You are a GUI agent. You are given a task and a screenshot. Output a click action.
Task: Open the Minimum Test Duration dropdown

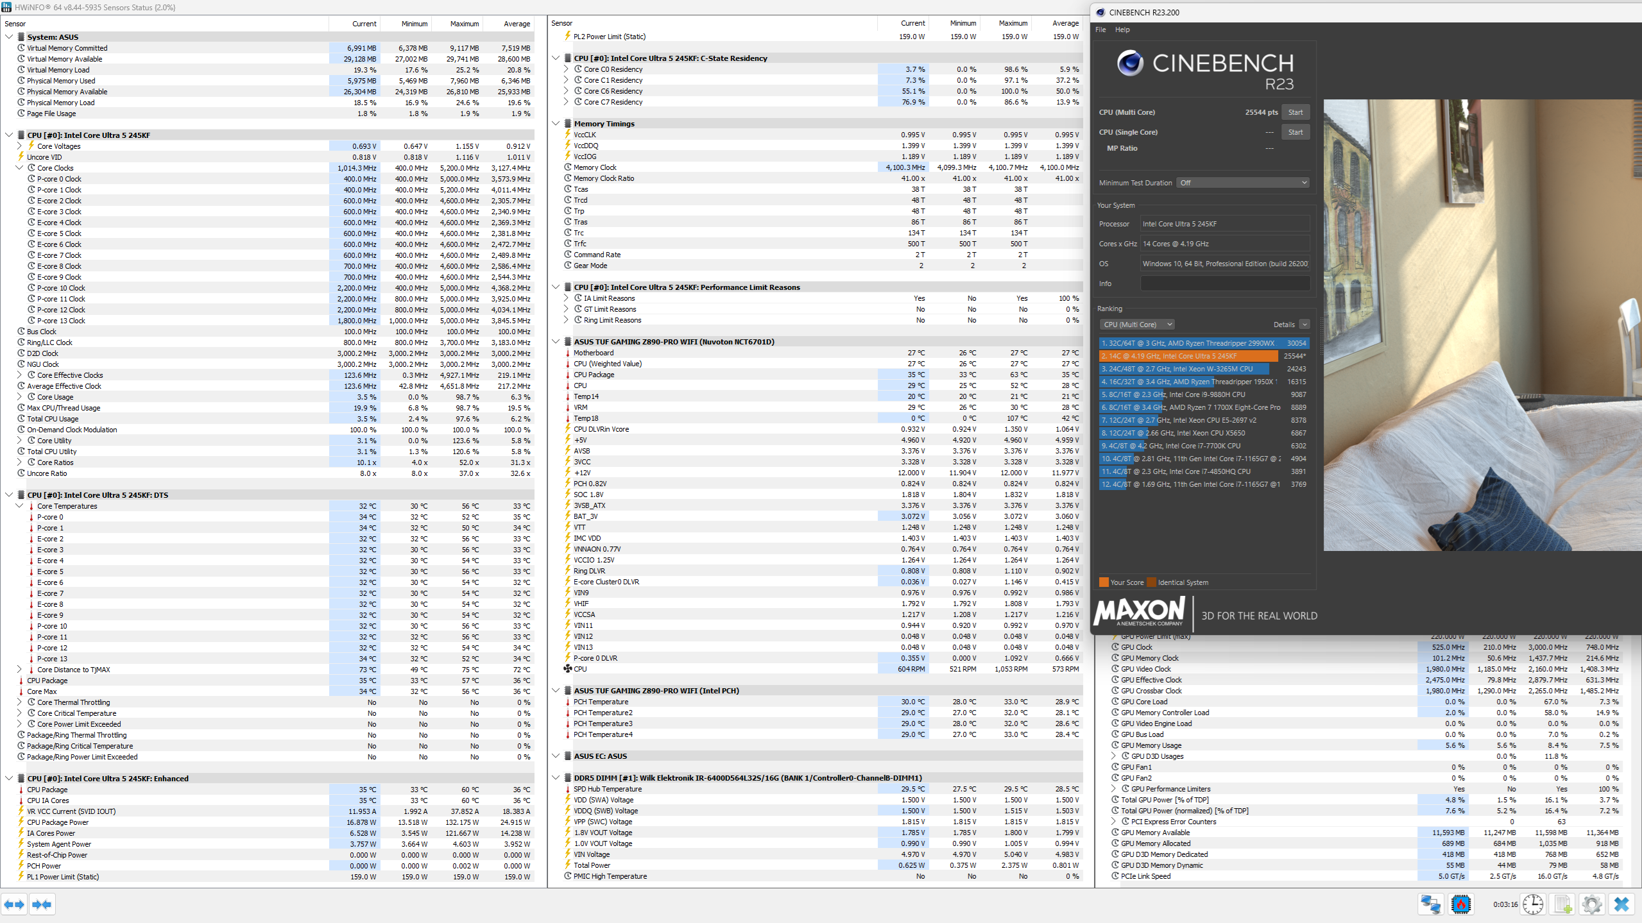coord(1242,183)
